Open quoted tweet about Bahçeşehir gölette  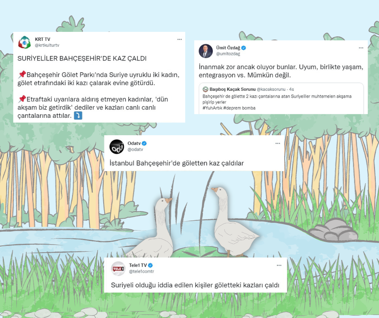tap(281, 98)
